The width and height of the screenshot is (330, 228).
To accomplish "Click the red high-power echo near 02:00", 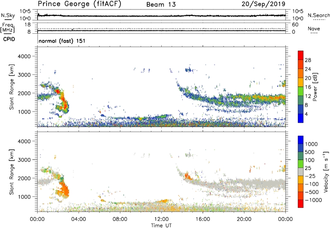I will click(x=57, y=91).
